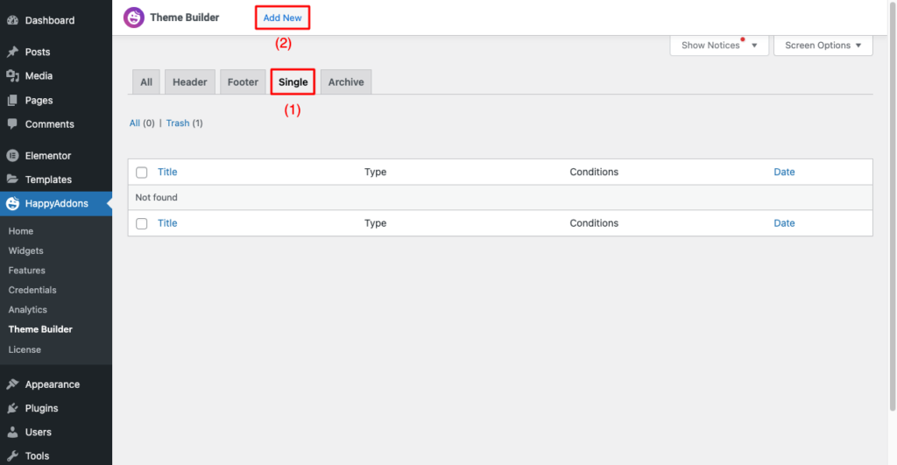The width and height of the screenshot is (897, 465).
Task: Open the Widgets submenu item
Action: tap(25, 250)
